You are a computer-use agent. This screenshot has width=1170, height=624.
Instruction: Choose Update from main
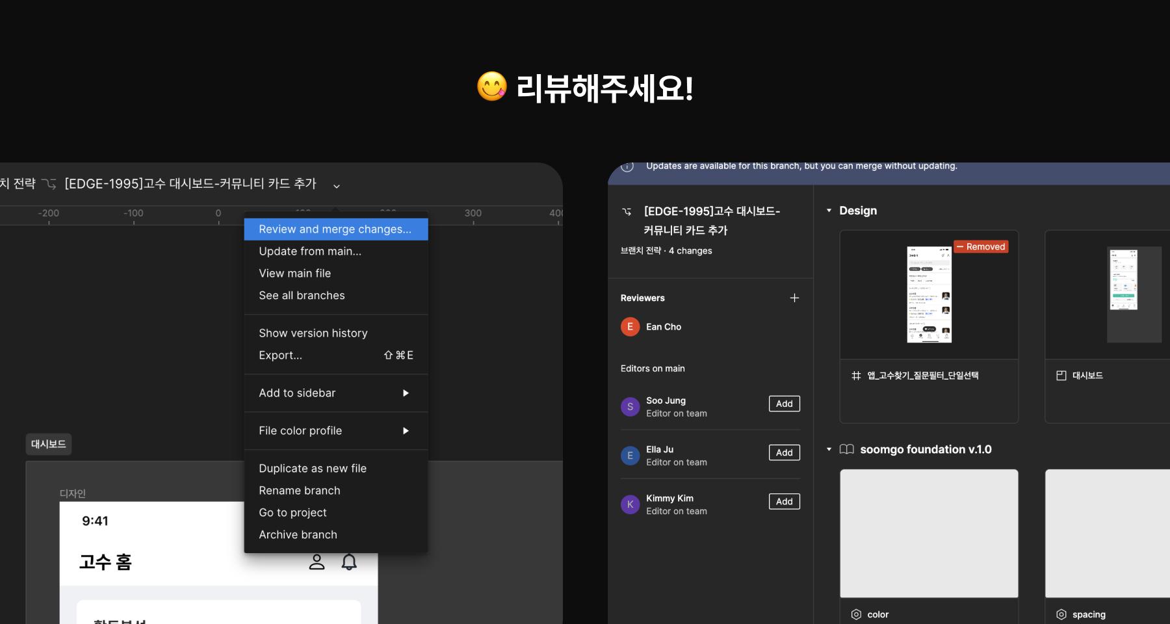tap(310, 252)
